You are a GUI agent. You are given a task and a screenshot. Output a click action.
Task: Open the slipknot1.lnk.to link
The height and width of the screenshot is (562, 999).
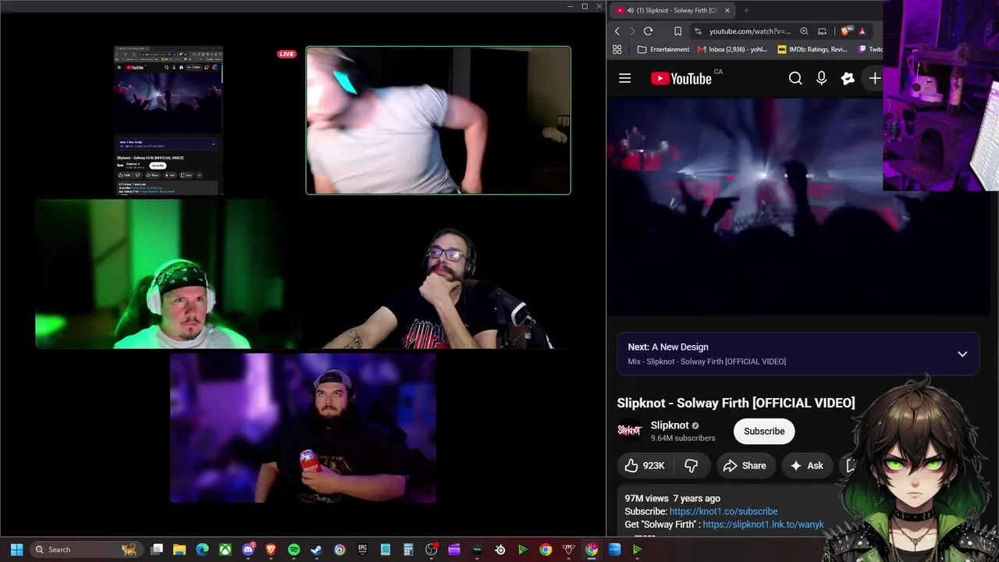coord(763,525)
